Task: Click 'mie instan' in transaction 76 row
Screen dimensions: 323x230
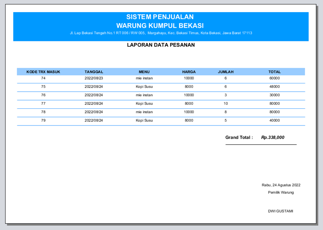Action: [144, 95]
